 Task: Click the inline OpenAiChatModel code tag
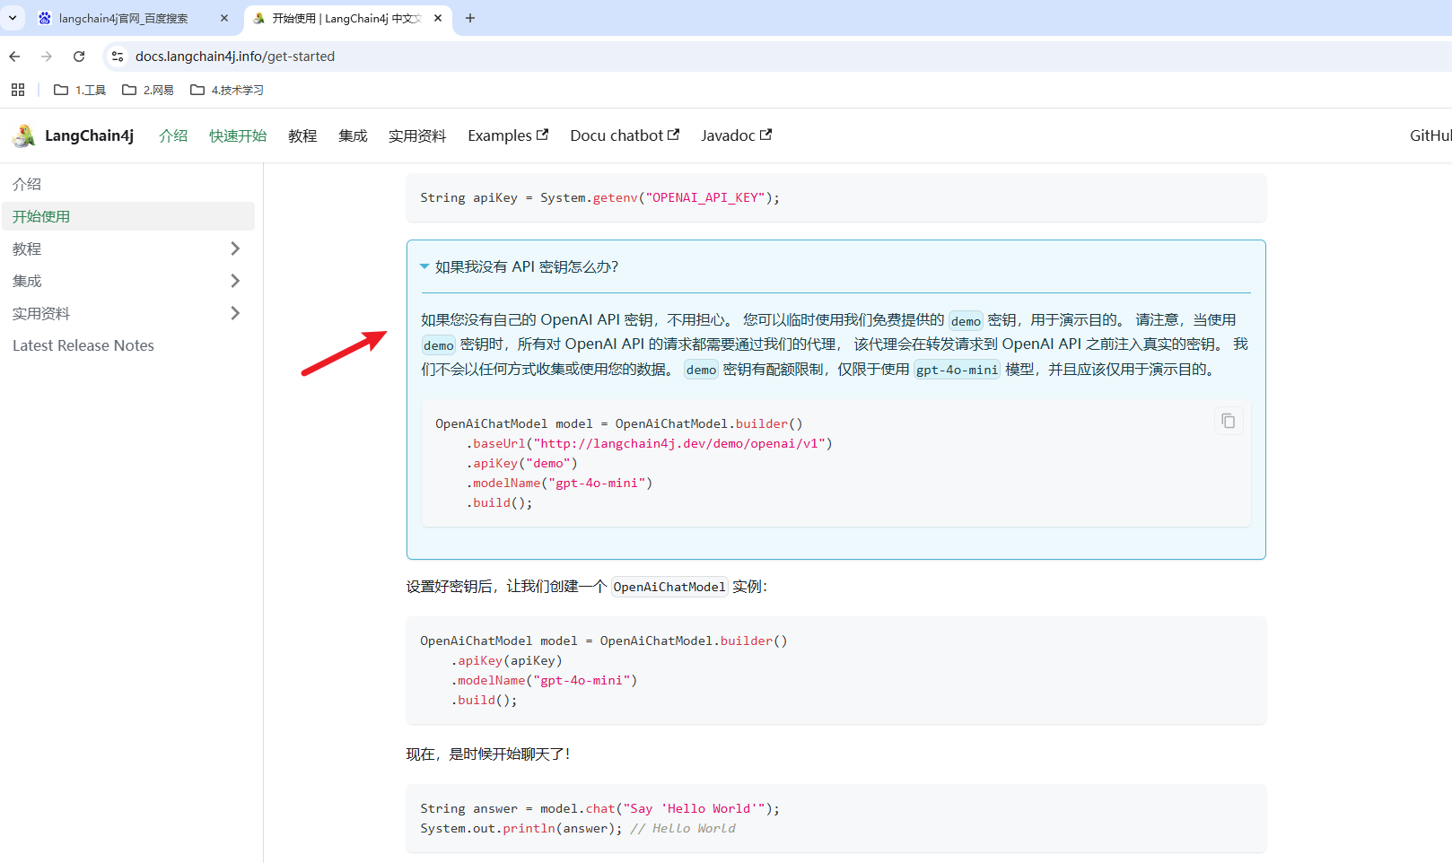click(669, 587)
